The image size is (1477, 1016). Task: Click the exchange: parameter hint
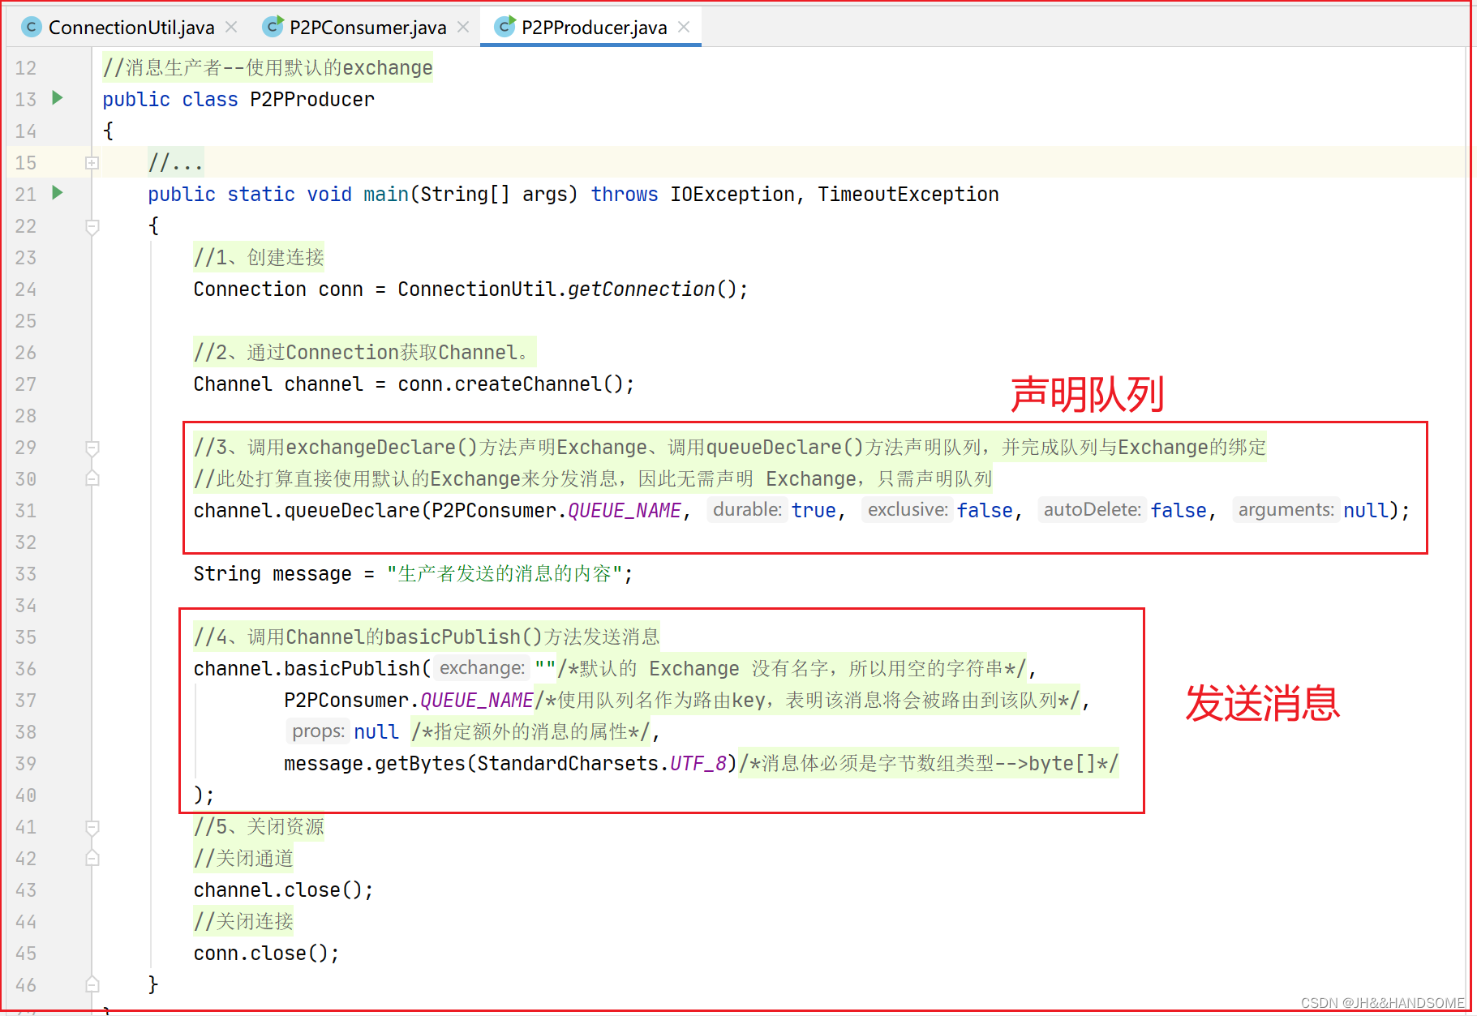tap(482, 668)
